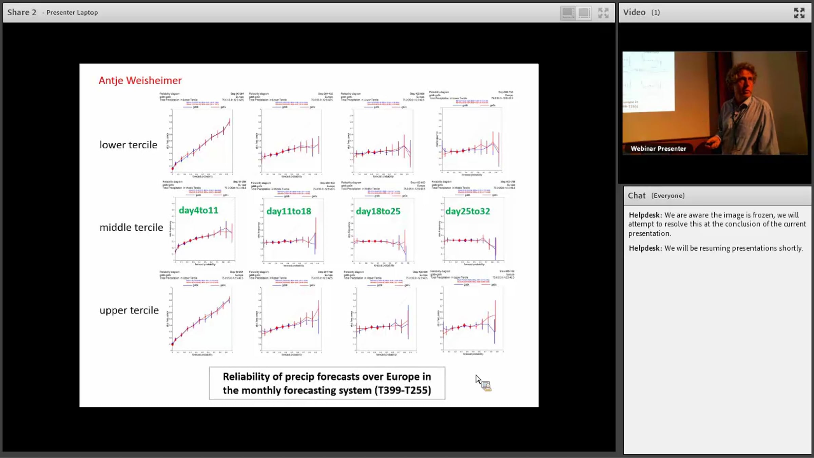
Task: Select the Helpdesk message about the frozen image
Action: pyautogui.click(x=717, y=224)
